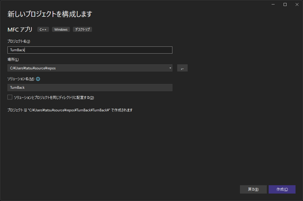Viewport: 303px width, 201px height.
Task: Click the プロジェクト名(J) label
Action: [x=19, y=41]
